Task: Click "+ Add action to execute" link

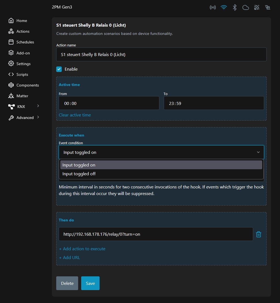Action: coord(82,249)
